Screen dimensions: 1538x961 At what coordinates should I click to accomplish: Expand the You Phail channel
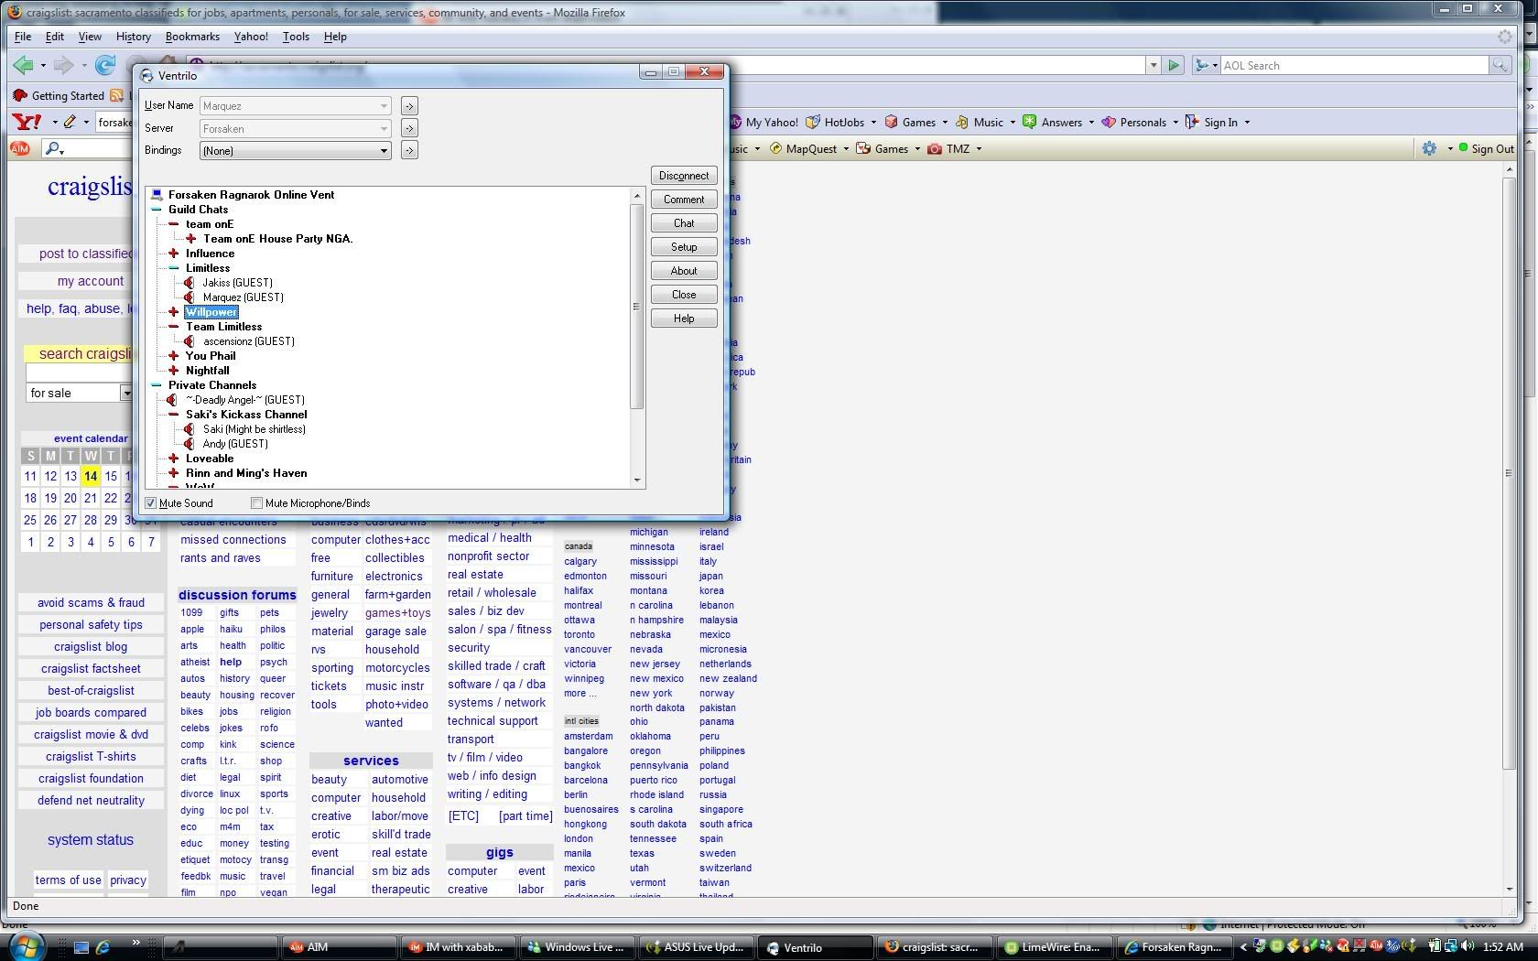pos(173,356)
